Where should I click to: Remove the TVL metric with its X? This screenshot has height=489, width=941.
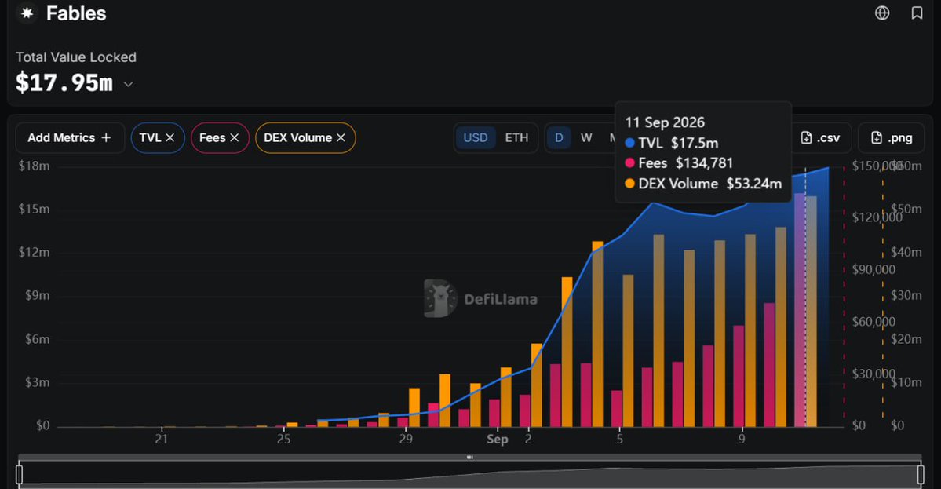[x=170, y=138]
